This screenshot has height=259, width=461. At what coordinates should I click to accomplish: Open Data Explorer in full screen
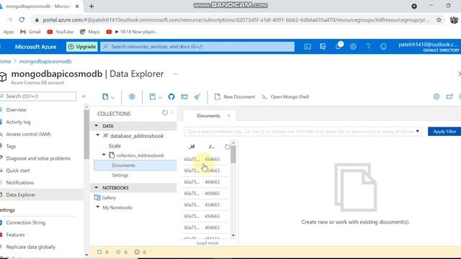coord(449,96)
